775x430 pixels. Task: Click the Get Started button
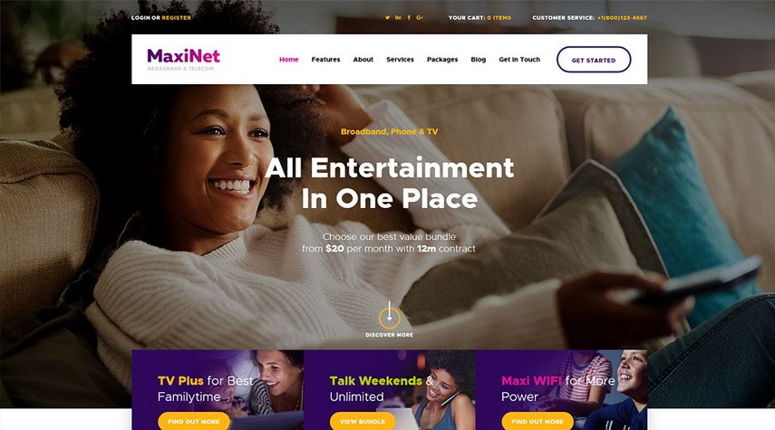594,60
